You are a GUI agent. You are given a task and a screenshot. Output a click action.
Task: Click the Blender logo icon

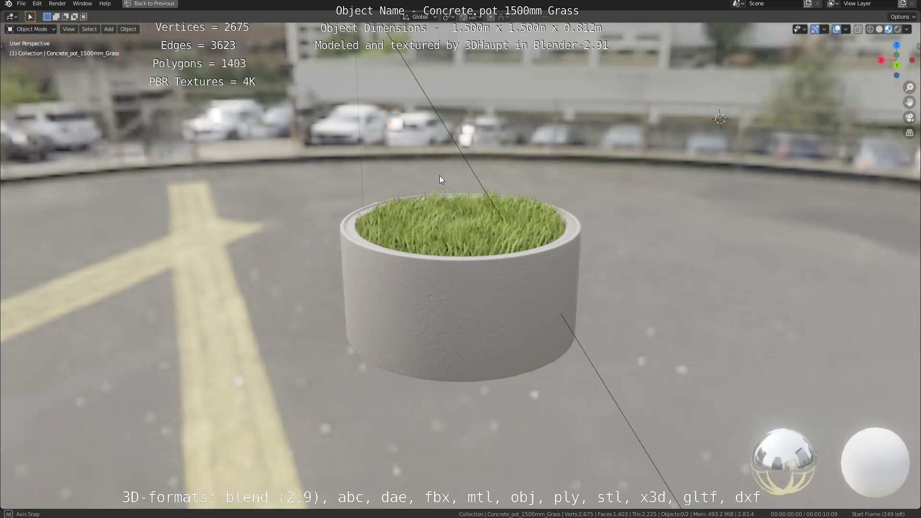(8, 3)
